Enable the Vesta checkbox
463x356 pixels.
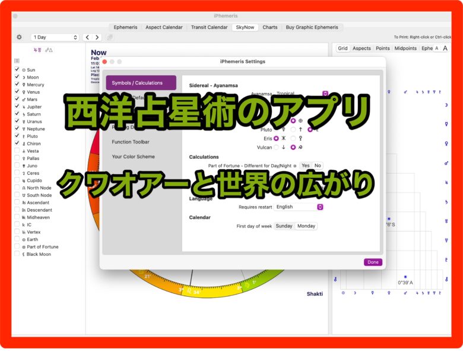pos(17,150)
